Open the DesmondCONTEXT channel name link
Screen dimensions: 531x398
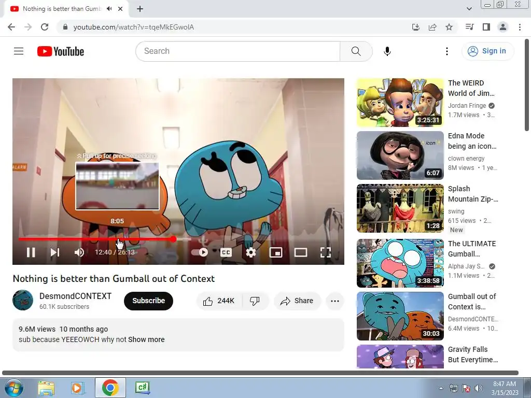point(75,296)
